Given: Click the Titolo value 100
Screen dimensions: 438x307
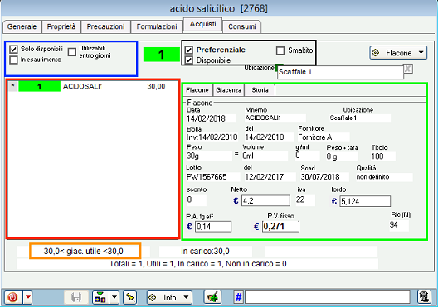Looking at the screenshot, I should coord(383,156).
